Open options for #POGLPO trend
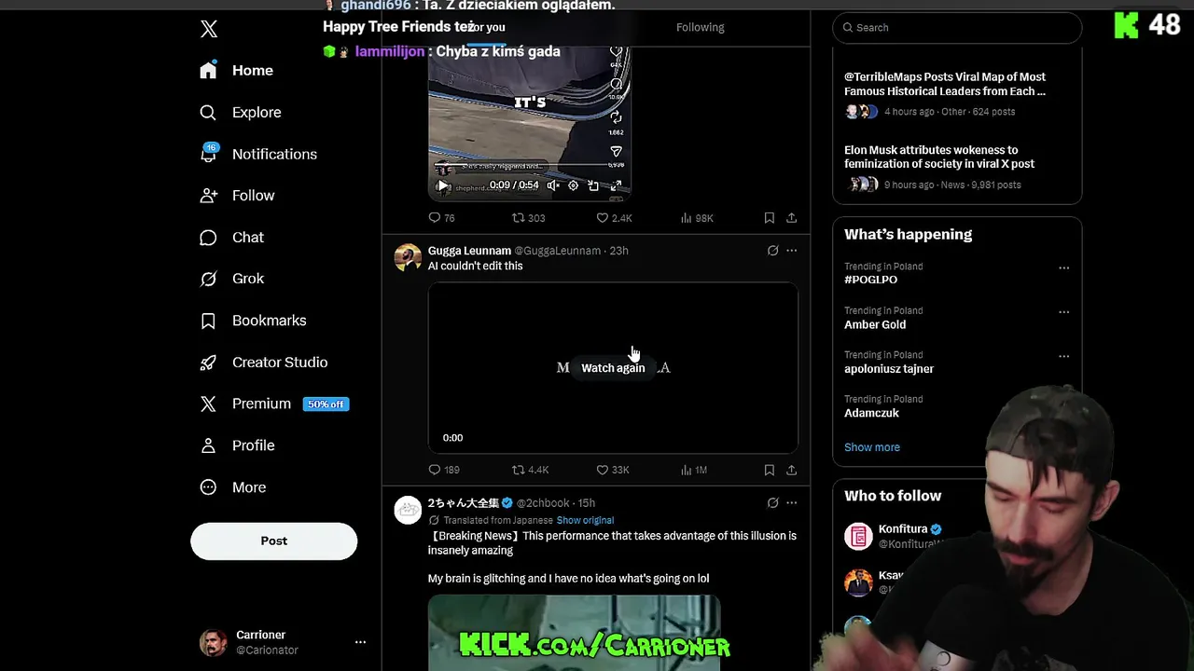Viewport: 1194px width, 671px height. (1063, 267)
